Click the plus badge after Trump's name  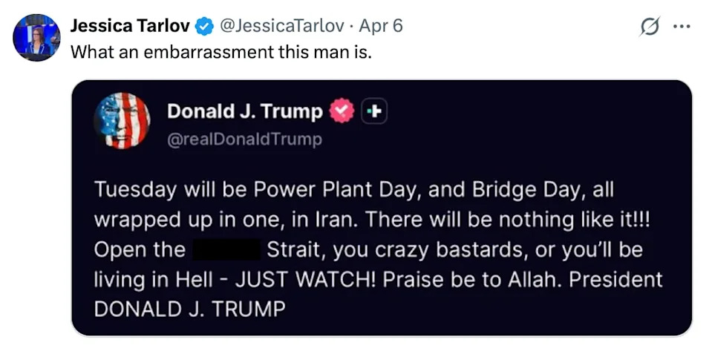pos(374,111)
